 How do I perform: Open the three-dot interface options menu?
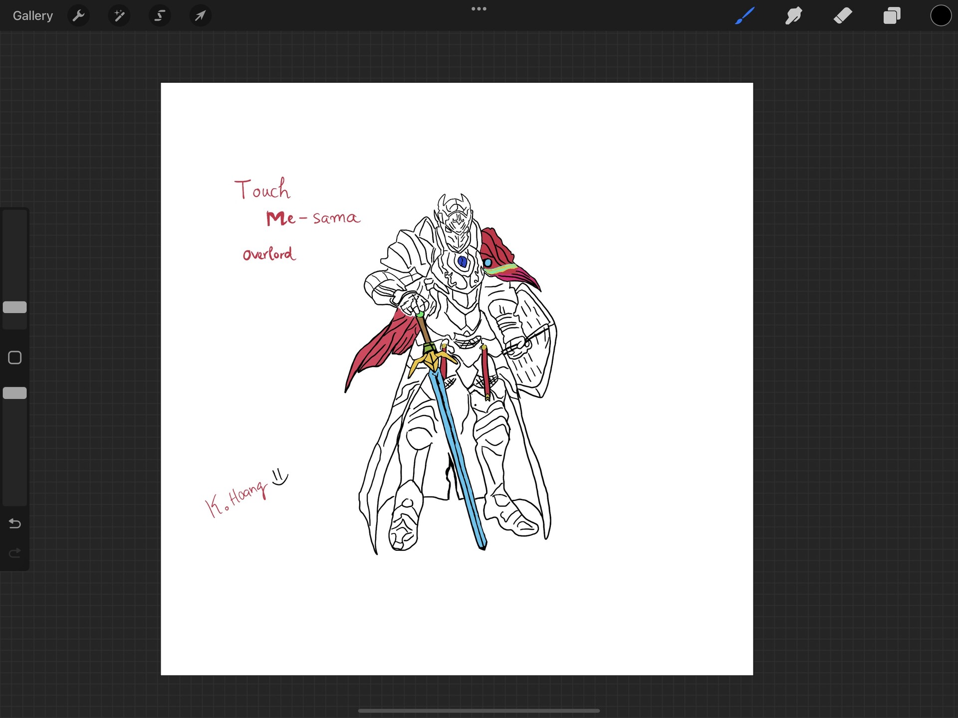(x=479, y=8)
